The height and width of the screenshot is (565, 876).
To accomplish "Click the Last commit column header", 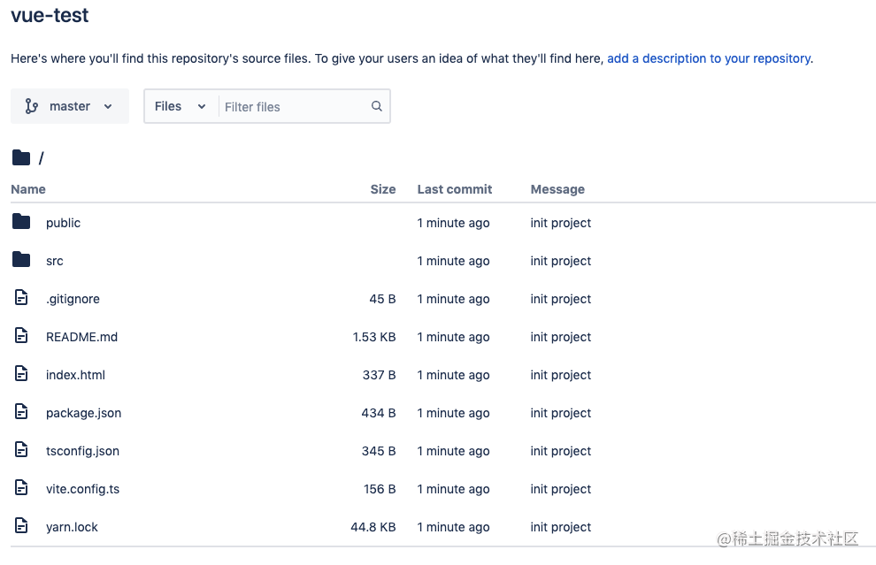I will click(x=455, y=189).
